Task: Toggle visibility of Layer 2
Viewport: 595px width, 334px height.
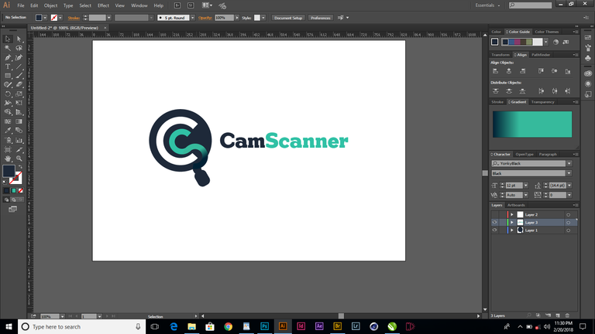Action: point(494,215)
